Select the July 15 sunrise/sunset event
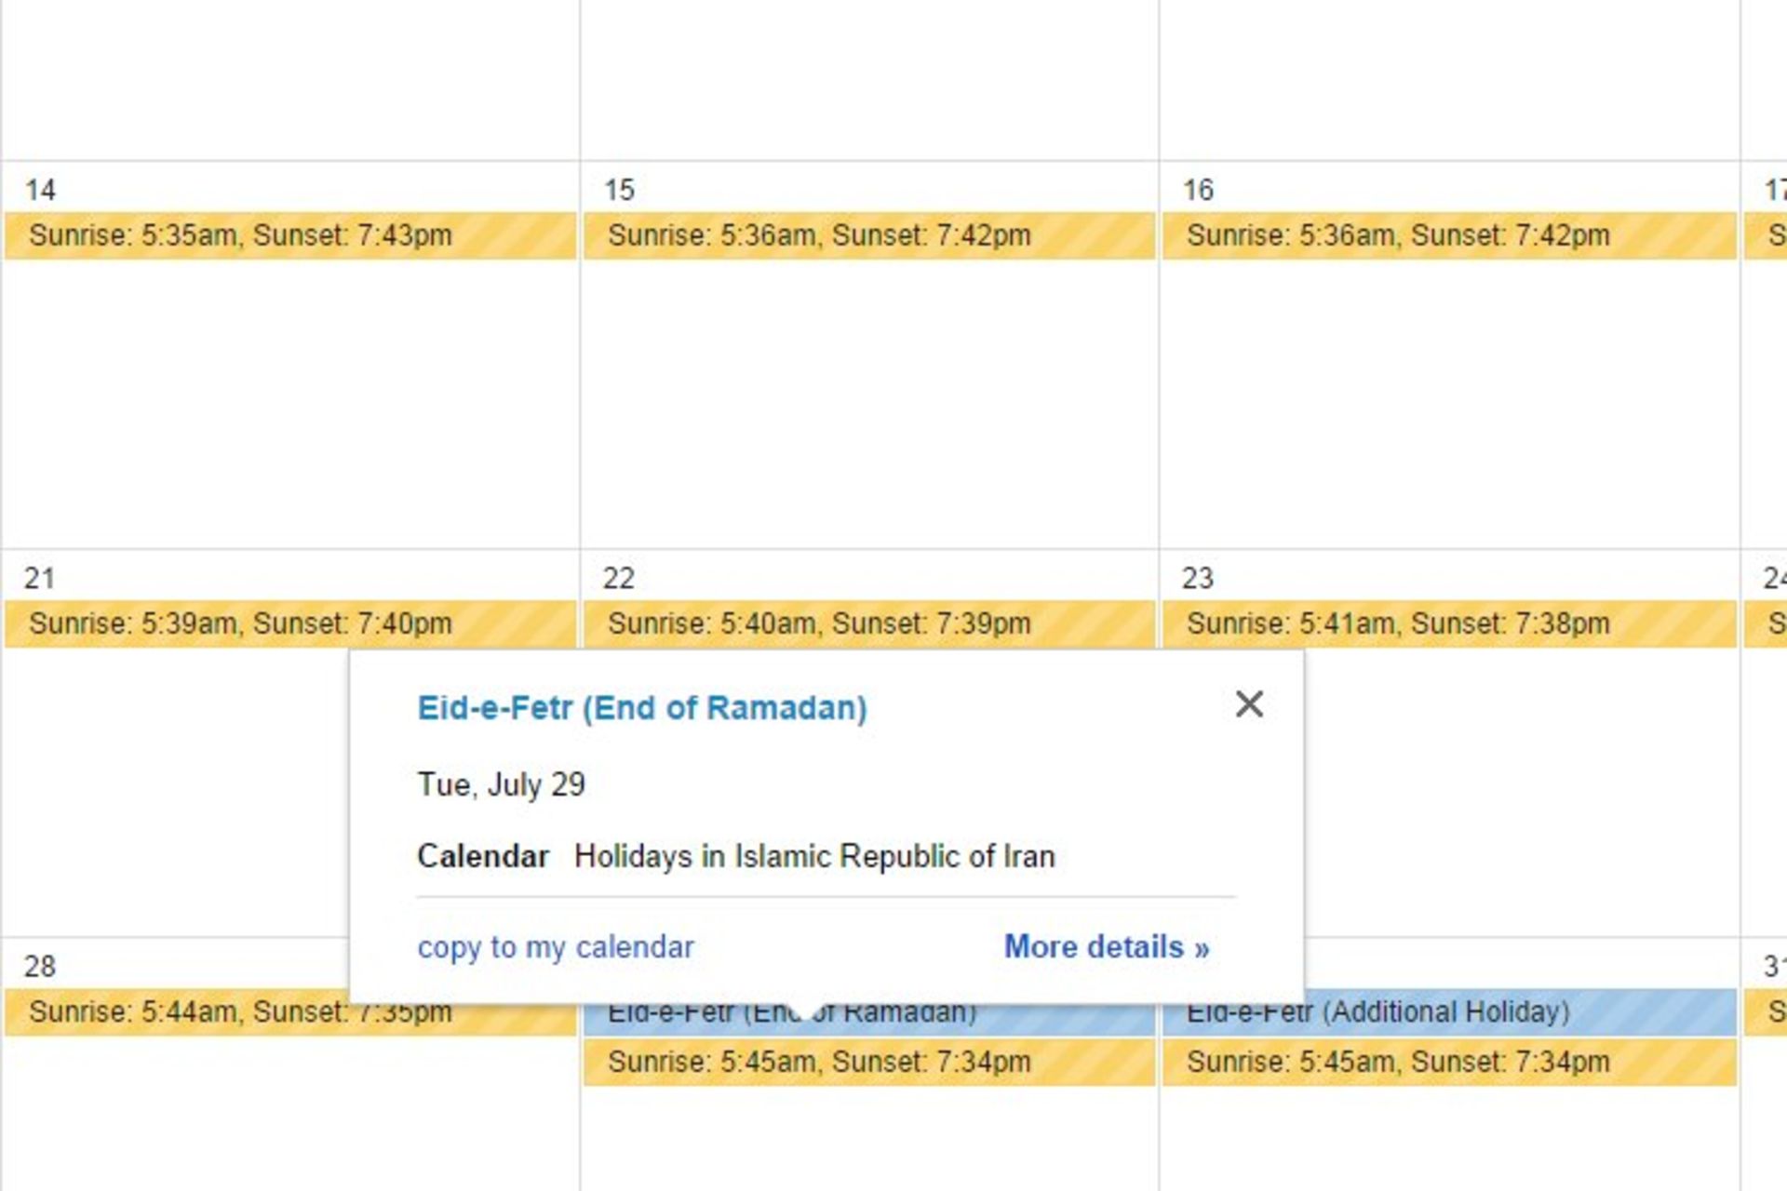Viewport: 1787px width, 1191px height. click(868, 235)
